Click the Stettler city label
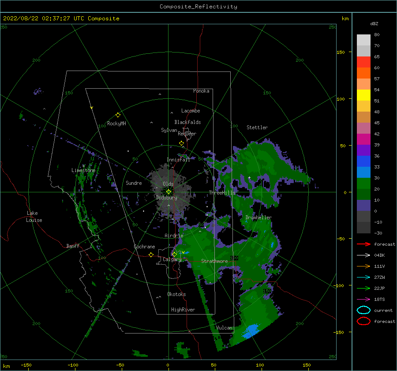Image resolution: width=397 pixels, height=371 pixels. (257, 127)
